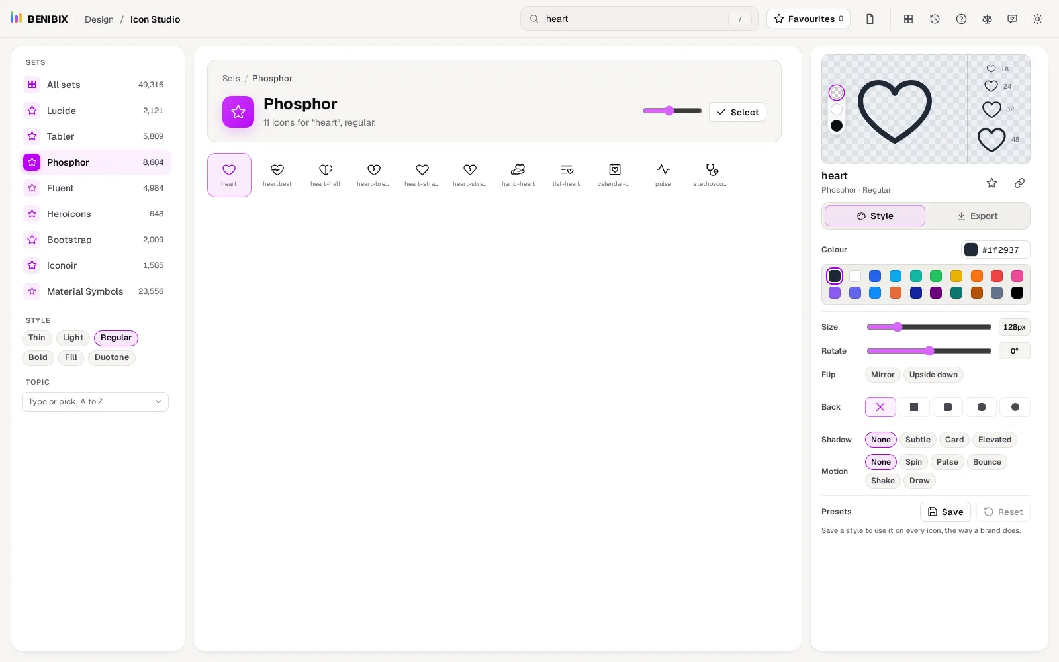Pick the white colour swatch
This screenshot has width=1059, height=662.
click(855, 276)
